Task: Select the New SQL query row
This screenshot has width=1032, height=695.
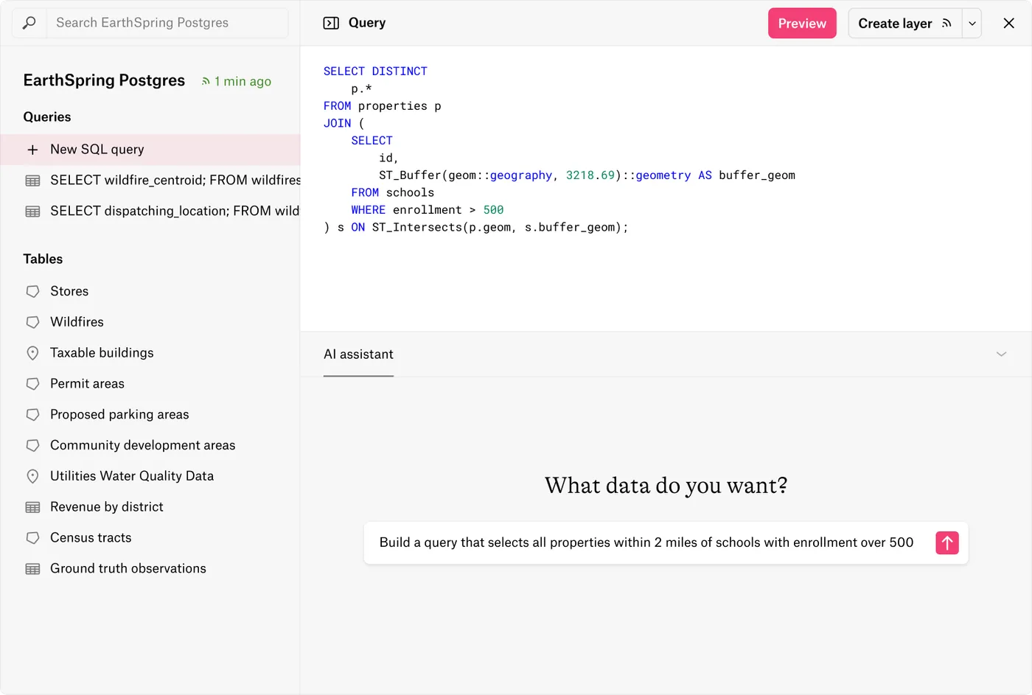Action: click(x=150, y=150)
